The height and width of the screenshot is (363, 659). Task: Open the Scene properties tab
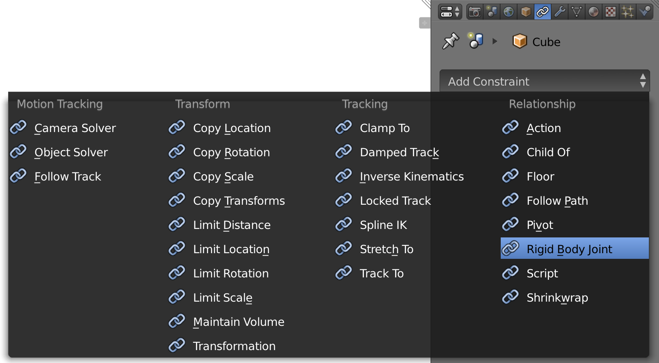click(x=491, y=12)
